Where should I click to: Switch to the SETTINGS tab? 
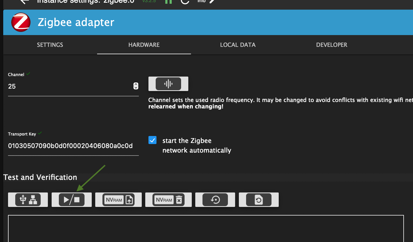[50, 45]
